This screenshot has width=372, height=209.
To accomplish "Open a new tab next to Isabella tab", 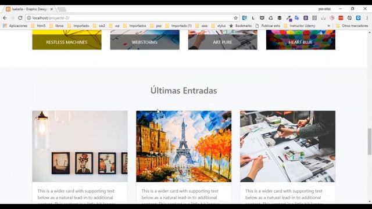I will point(62,9).
